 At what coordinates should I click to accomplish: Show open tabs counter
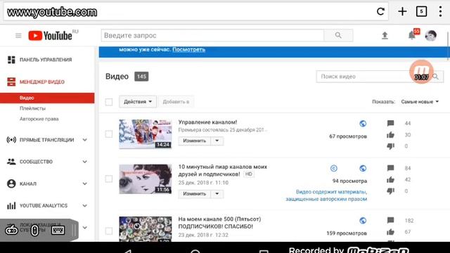421,11
